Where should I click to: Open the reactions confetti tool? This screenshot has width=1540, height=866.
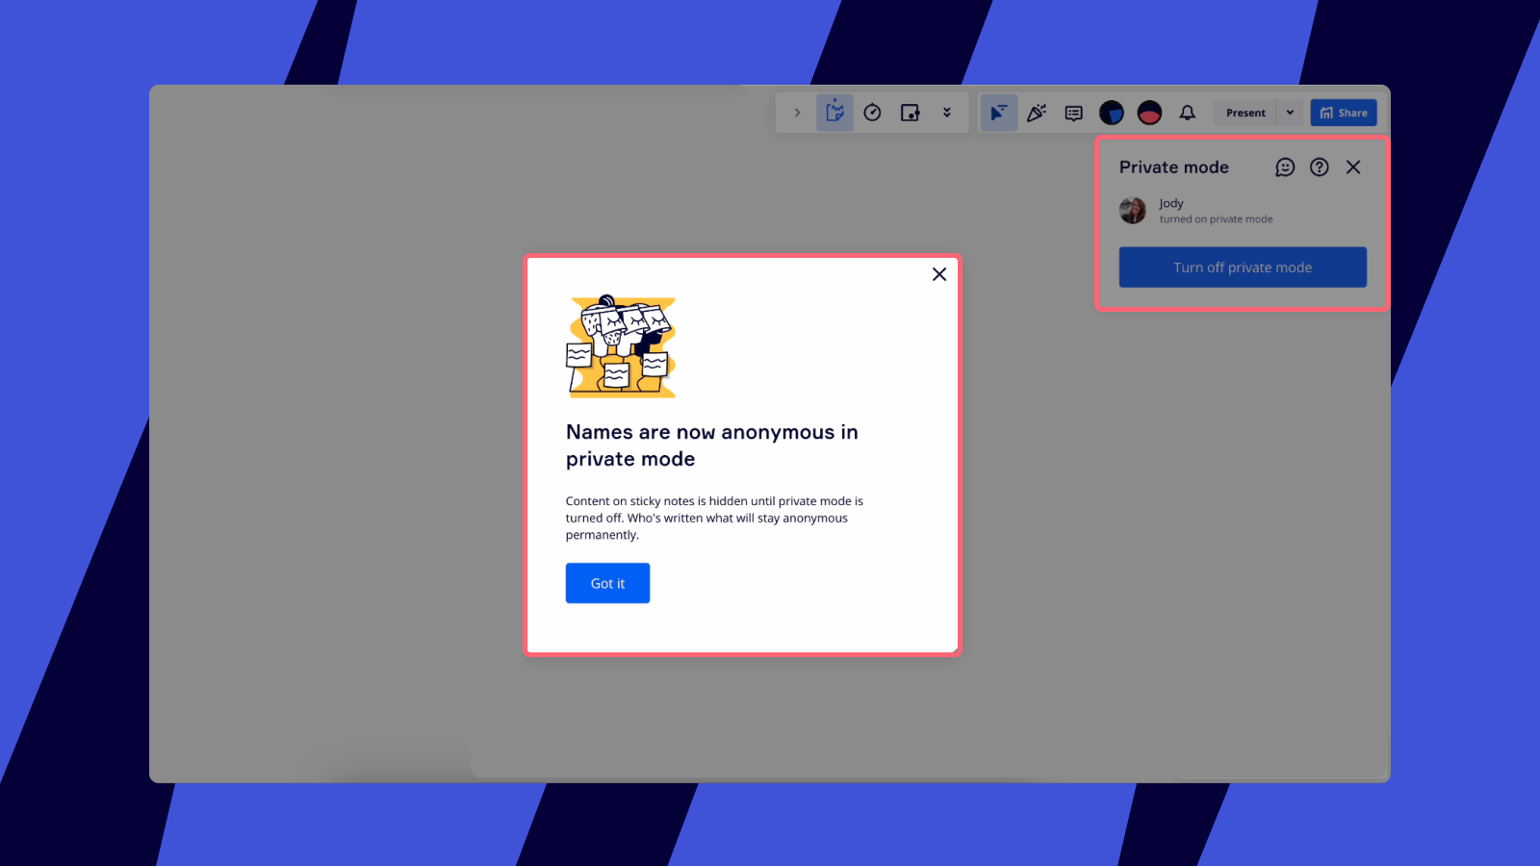(1037, 113)
